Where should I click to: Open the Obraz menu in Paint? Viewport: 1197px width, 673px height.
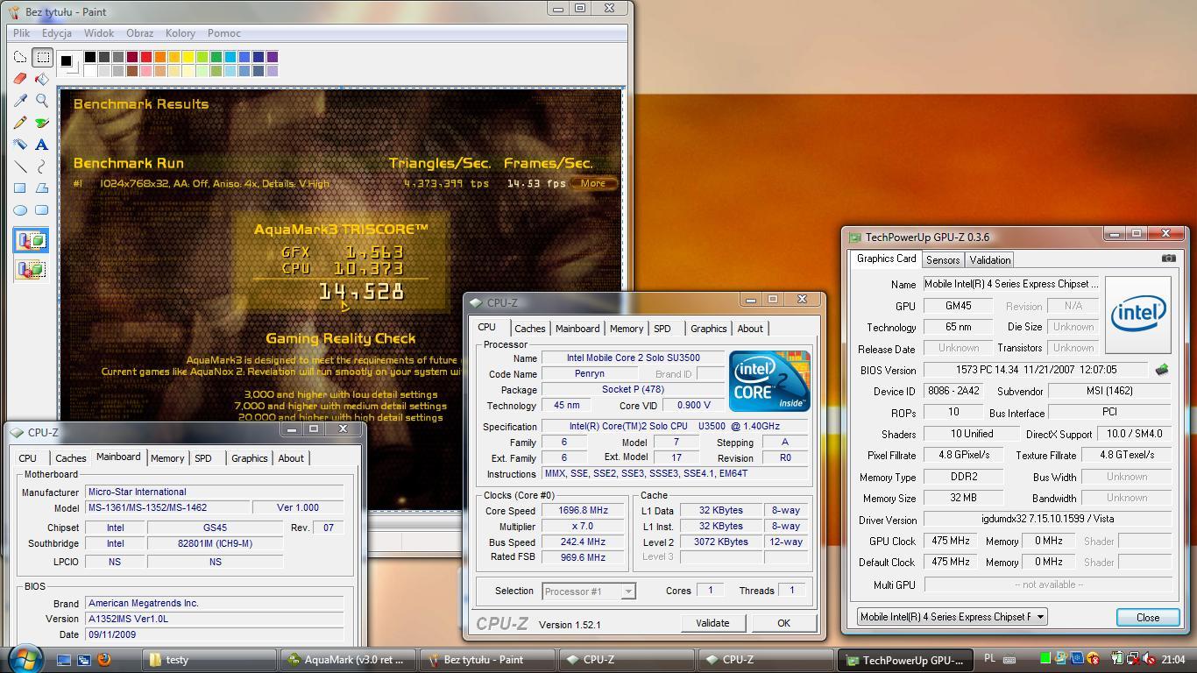[x=140, y=33]
